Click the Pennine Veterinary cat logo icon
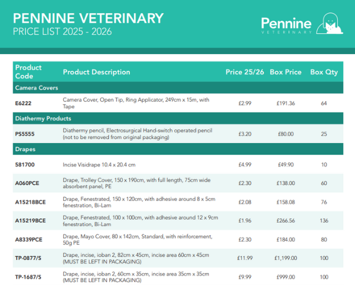The width and height of the screenshot is (355, 285). [x=330, y=24]
